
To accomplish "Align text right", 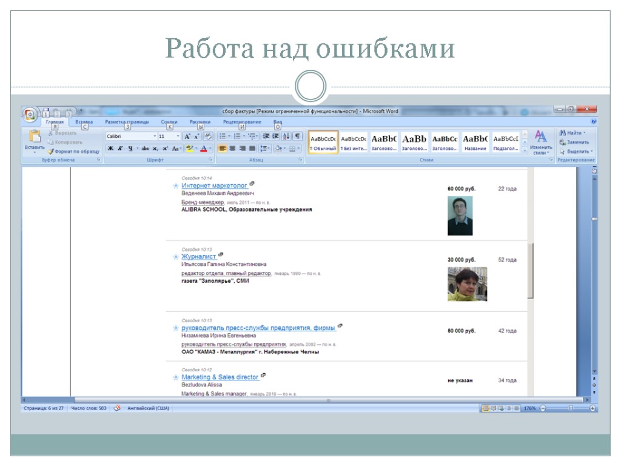I will click(x=242, y=149).
